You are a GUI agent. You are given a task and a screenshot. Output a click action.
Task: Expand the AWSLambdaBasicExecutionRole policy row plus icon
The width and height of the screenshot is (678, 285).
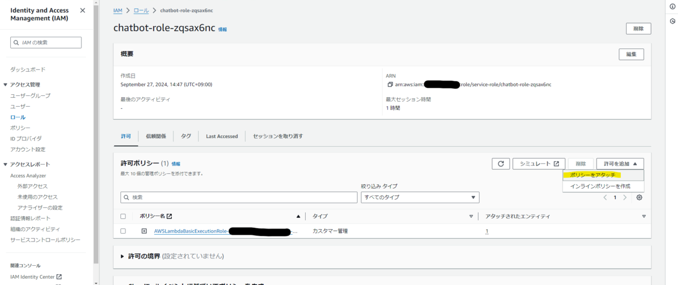point(144,231)
